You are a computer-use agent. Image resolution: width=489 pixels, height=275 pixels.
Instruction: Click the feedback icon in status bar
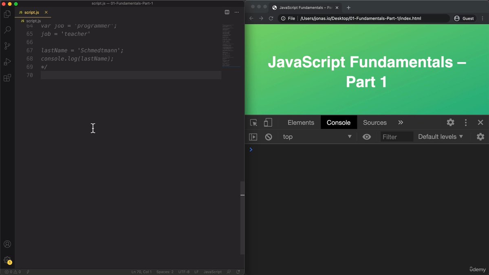(229, 272)
